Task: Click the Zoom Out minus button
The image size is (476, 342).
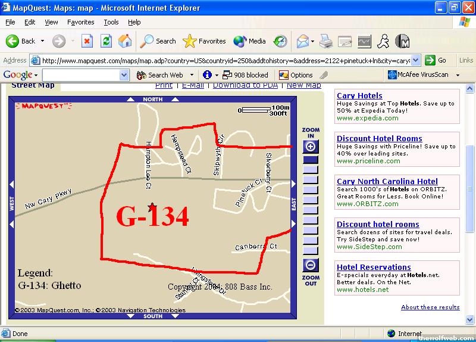Action: pyautogui.click(x=311, y=265)
